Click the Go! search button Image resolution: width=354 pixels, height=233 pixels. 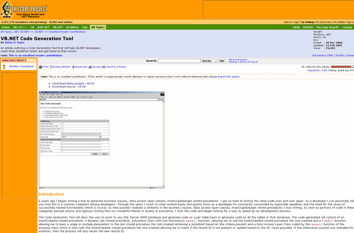pos(222,61)
